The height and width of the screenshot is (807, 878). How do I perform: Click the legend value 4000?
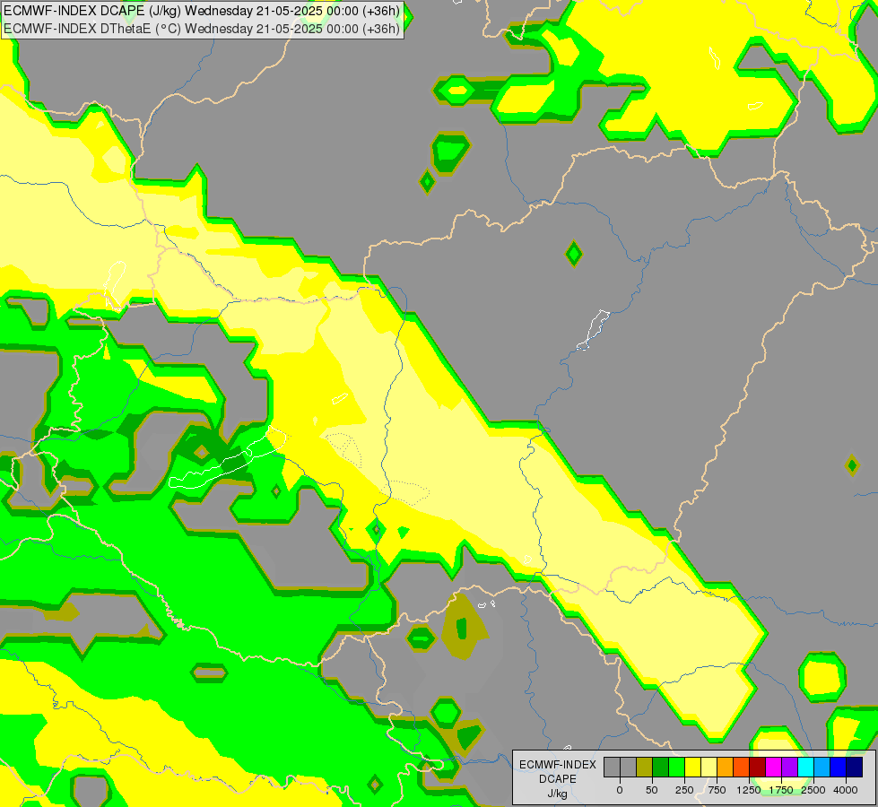846,790
